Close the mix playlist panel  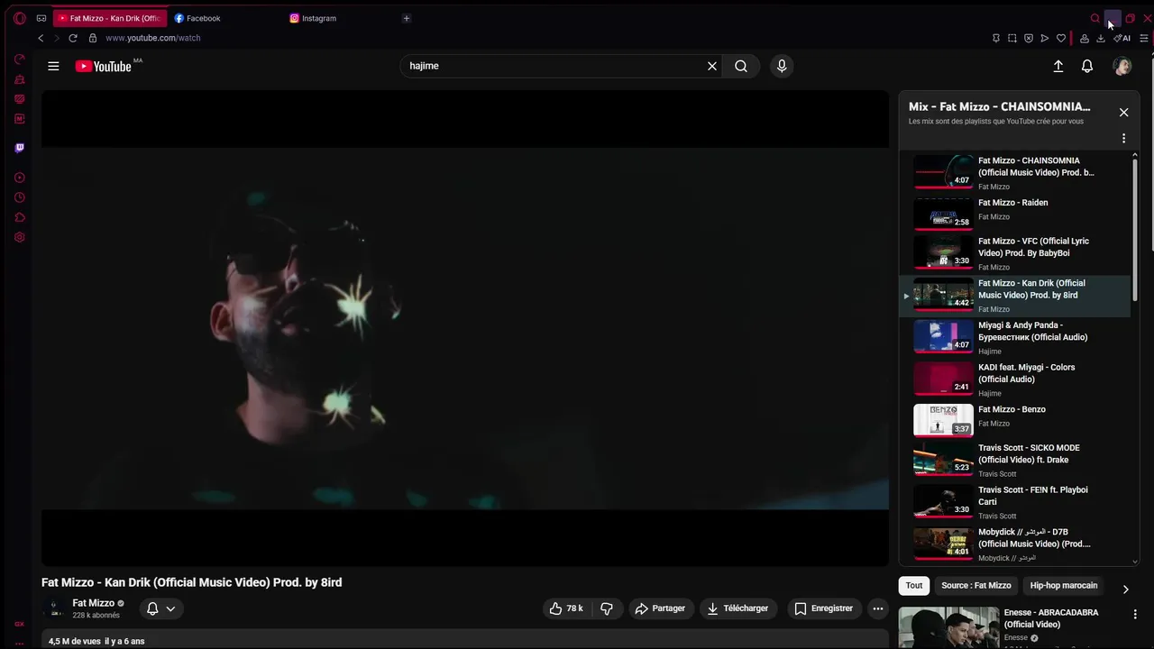click(x=1123, y=113)
